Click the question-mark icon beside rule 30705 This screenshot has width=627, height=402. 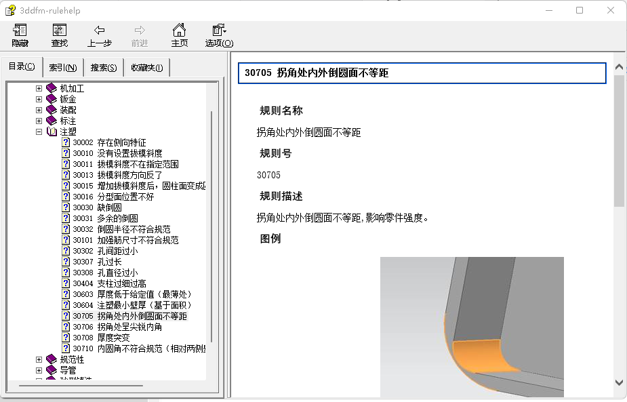(x=64, y=315)
